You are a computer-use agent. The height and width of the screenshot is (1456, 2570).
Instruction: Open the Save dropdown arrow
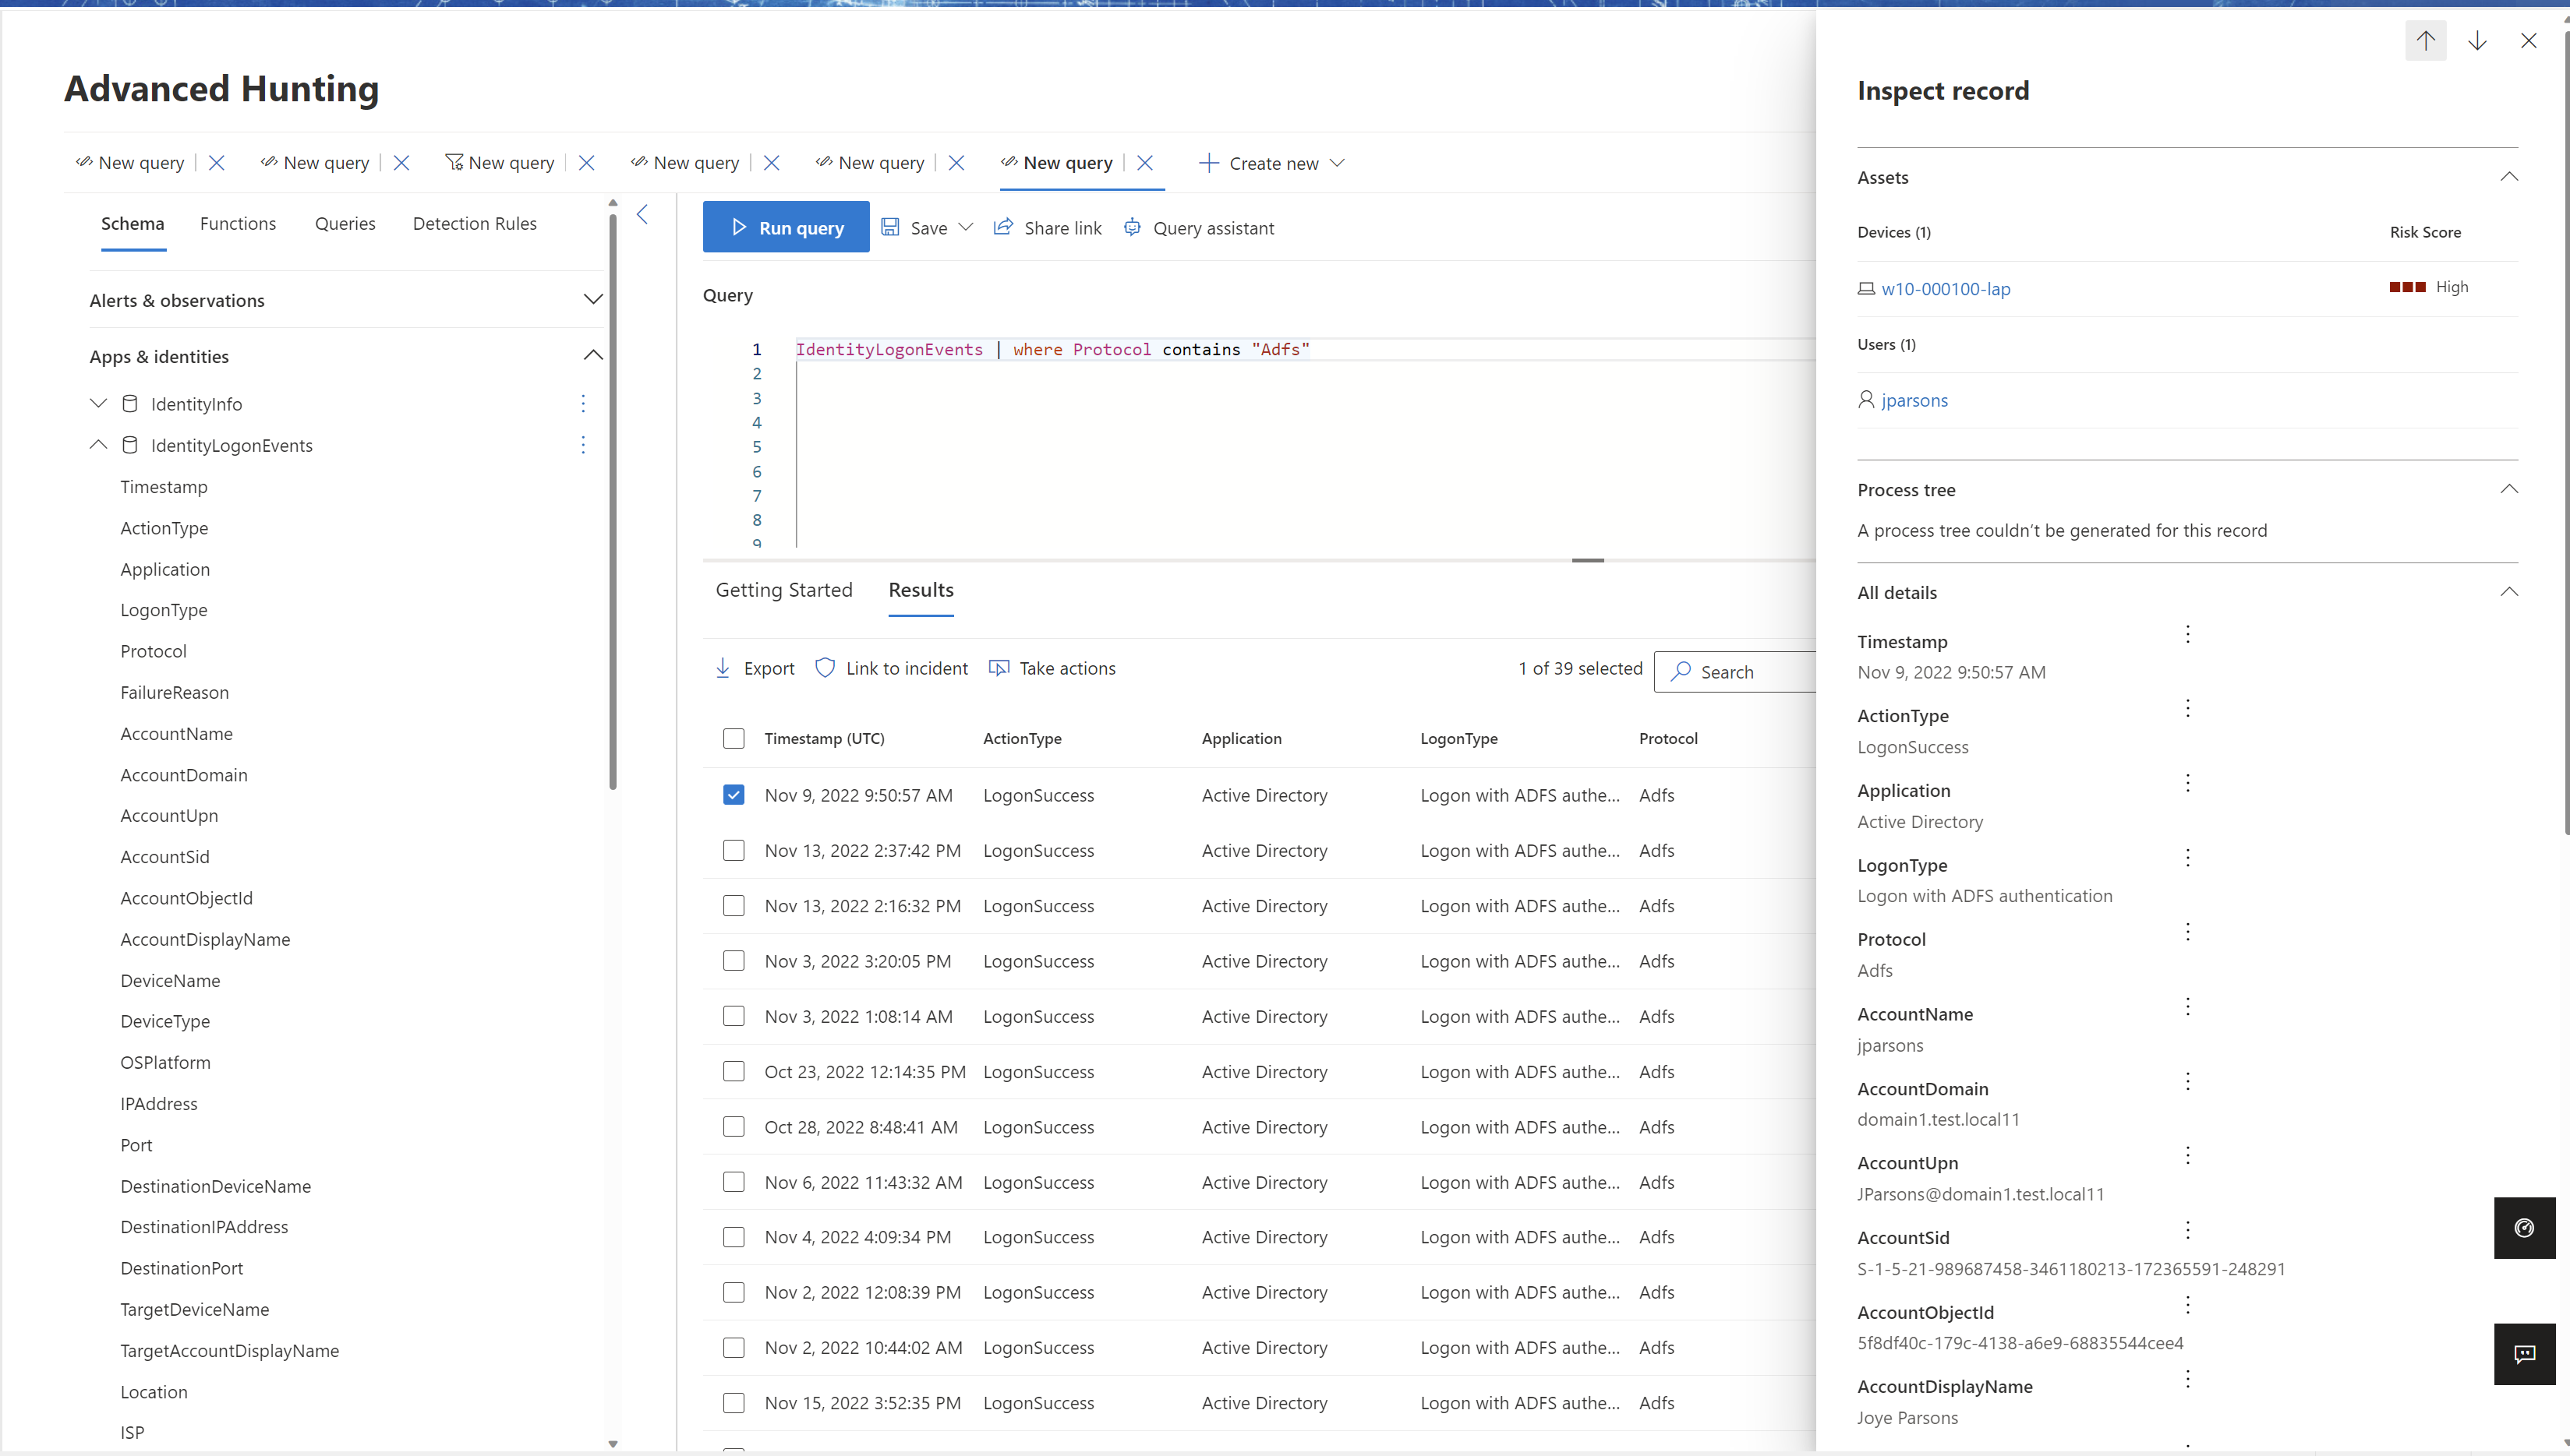965,228
